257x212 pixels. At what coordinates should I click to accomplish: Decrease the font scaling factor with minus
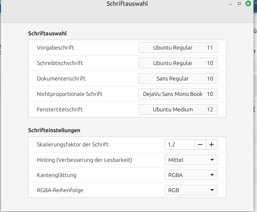(x=200, y=145)
